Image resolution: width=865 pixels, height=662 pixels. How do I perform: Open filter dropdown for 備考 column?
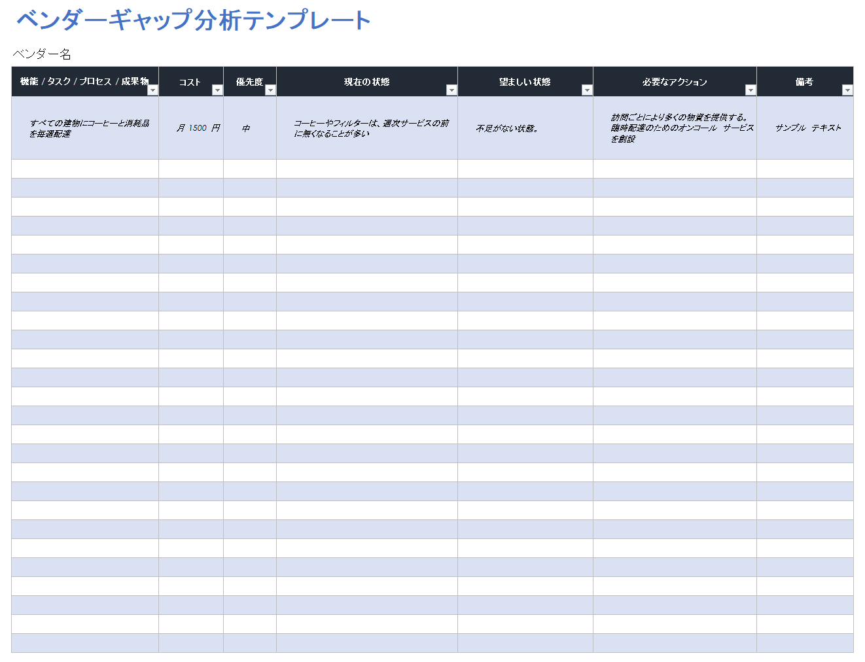[x=847, y=90]
